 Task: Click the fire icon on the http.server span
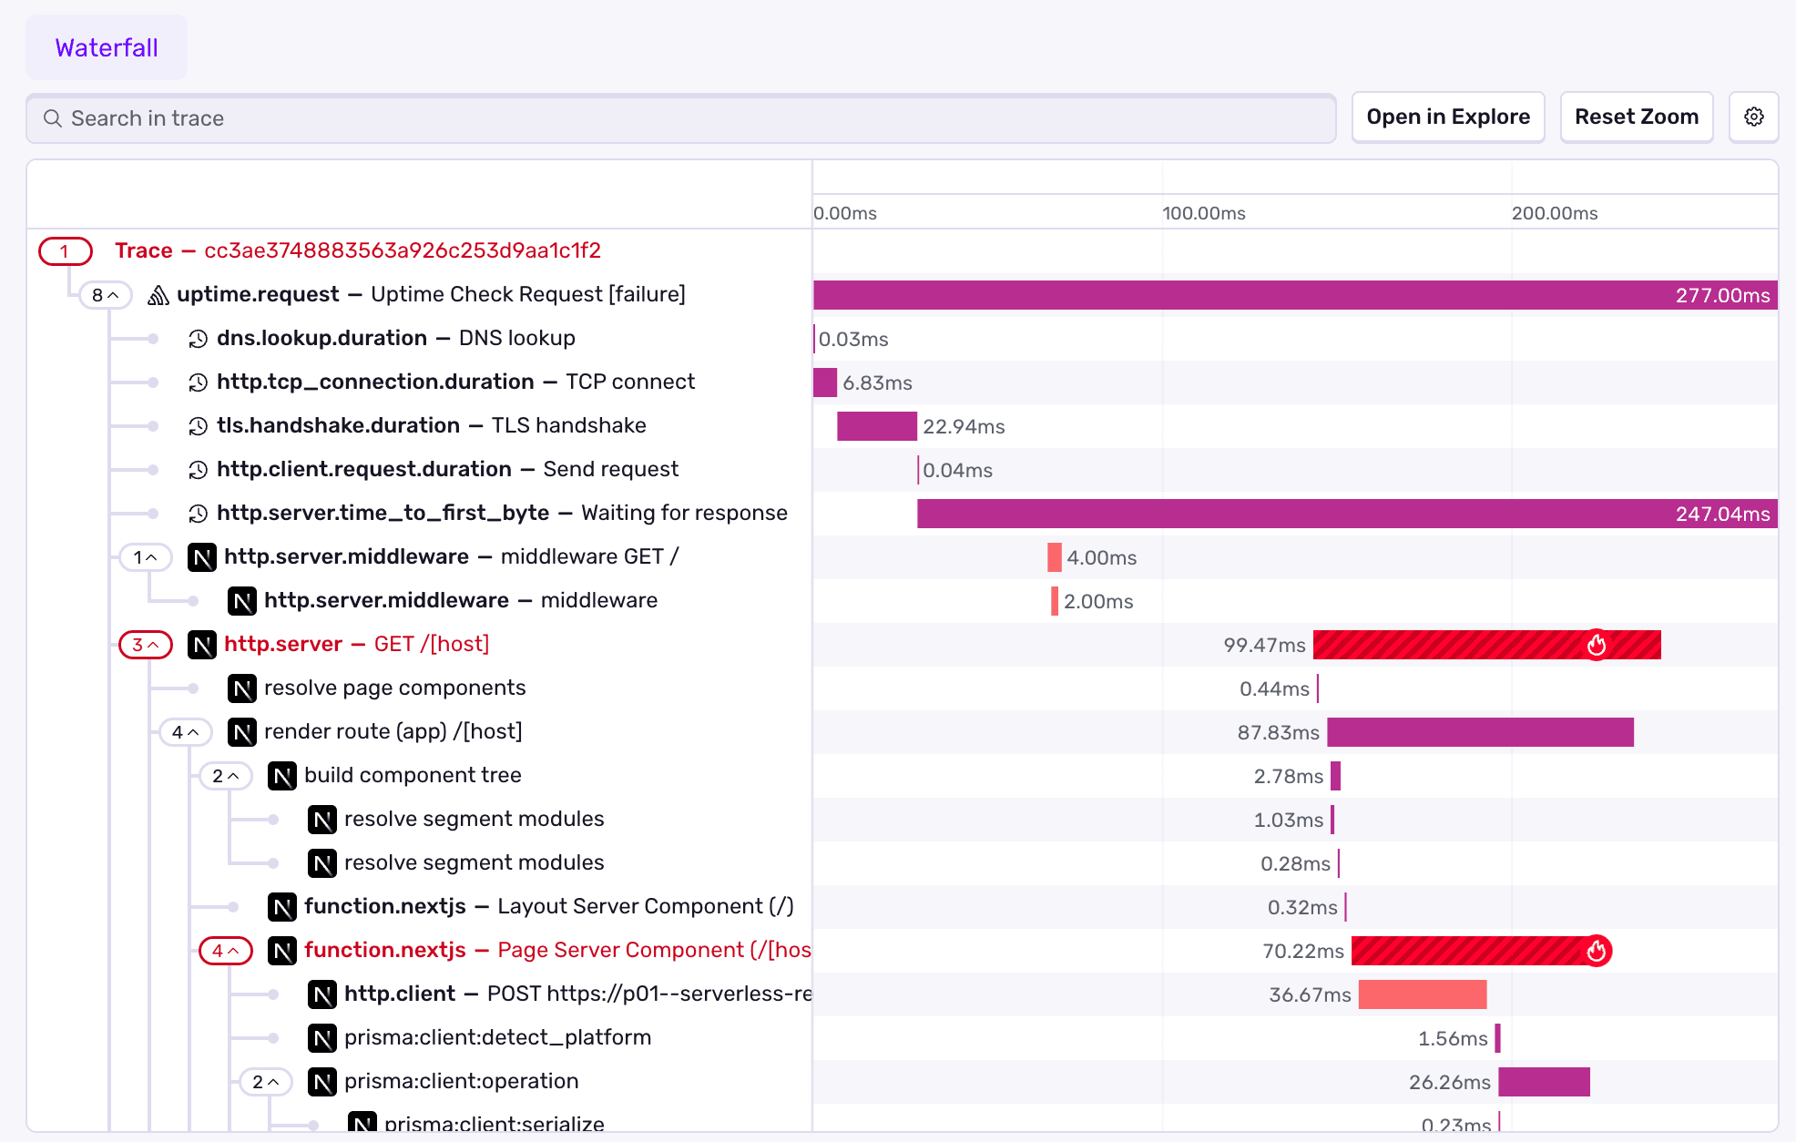(1598, 645)
